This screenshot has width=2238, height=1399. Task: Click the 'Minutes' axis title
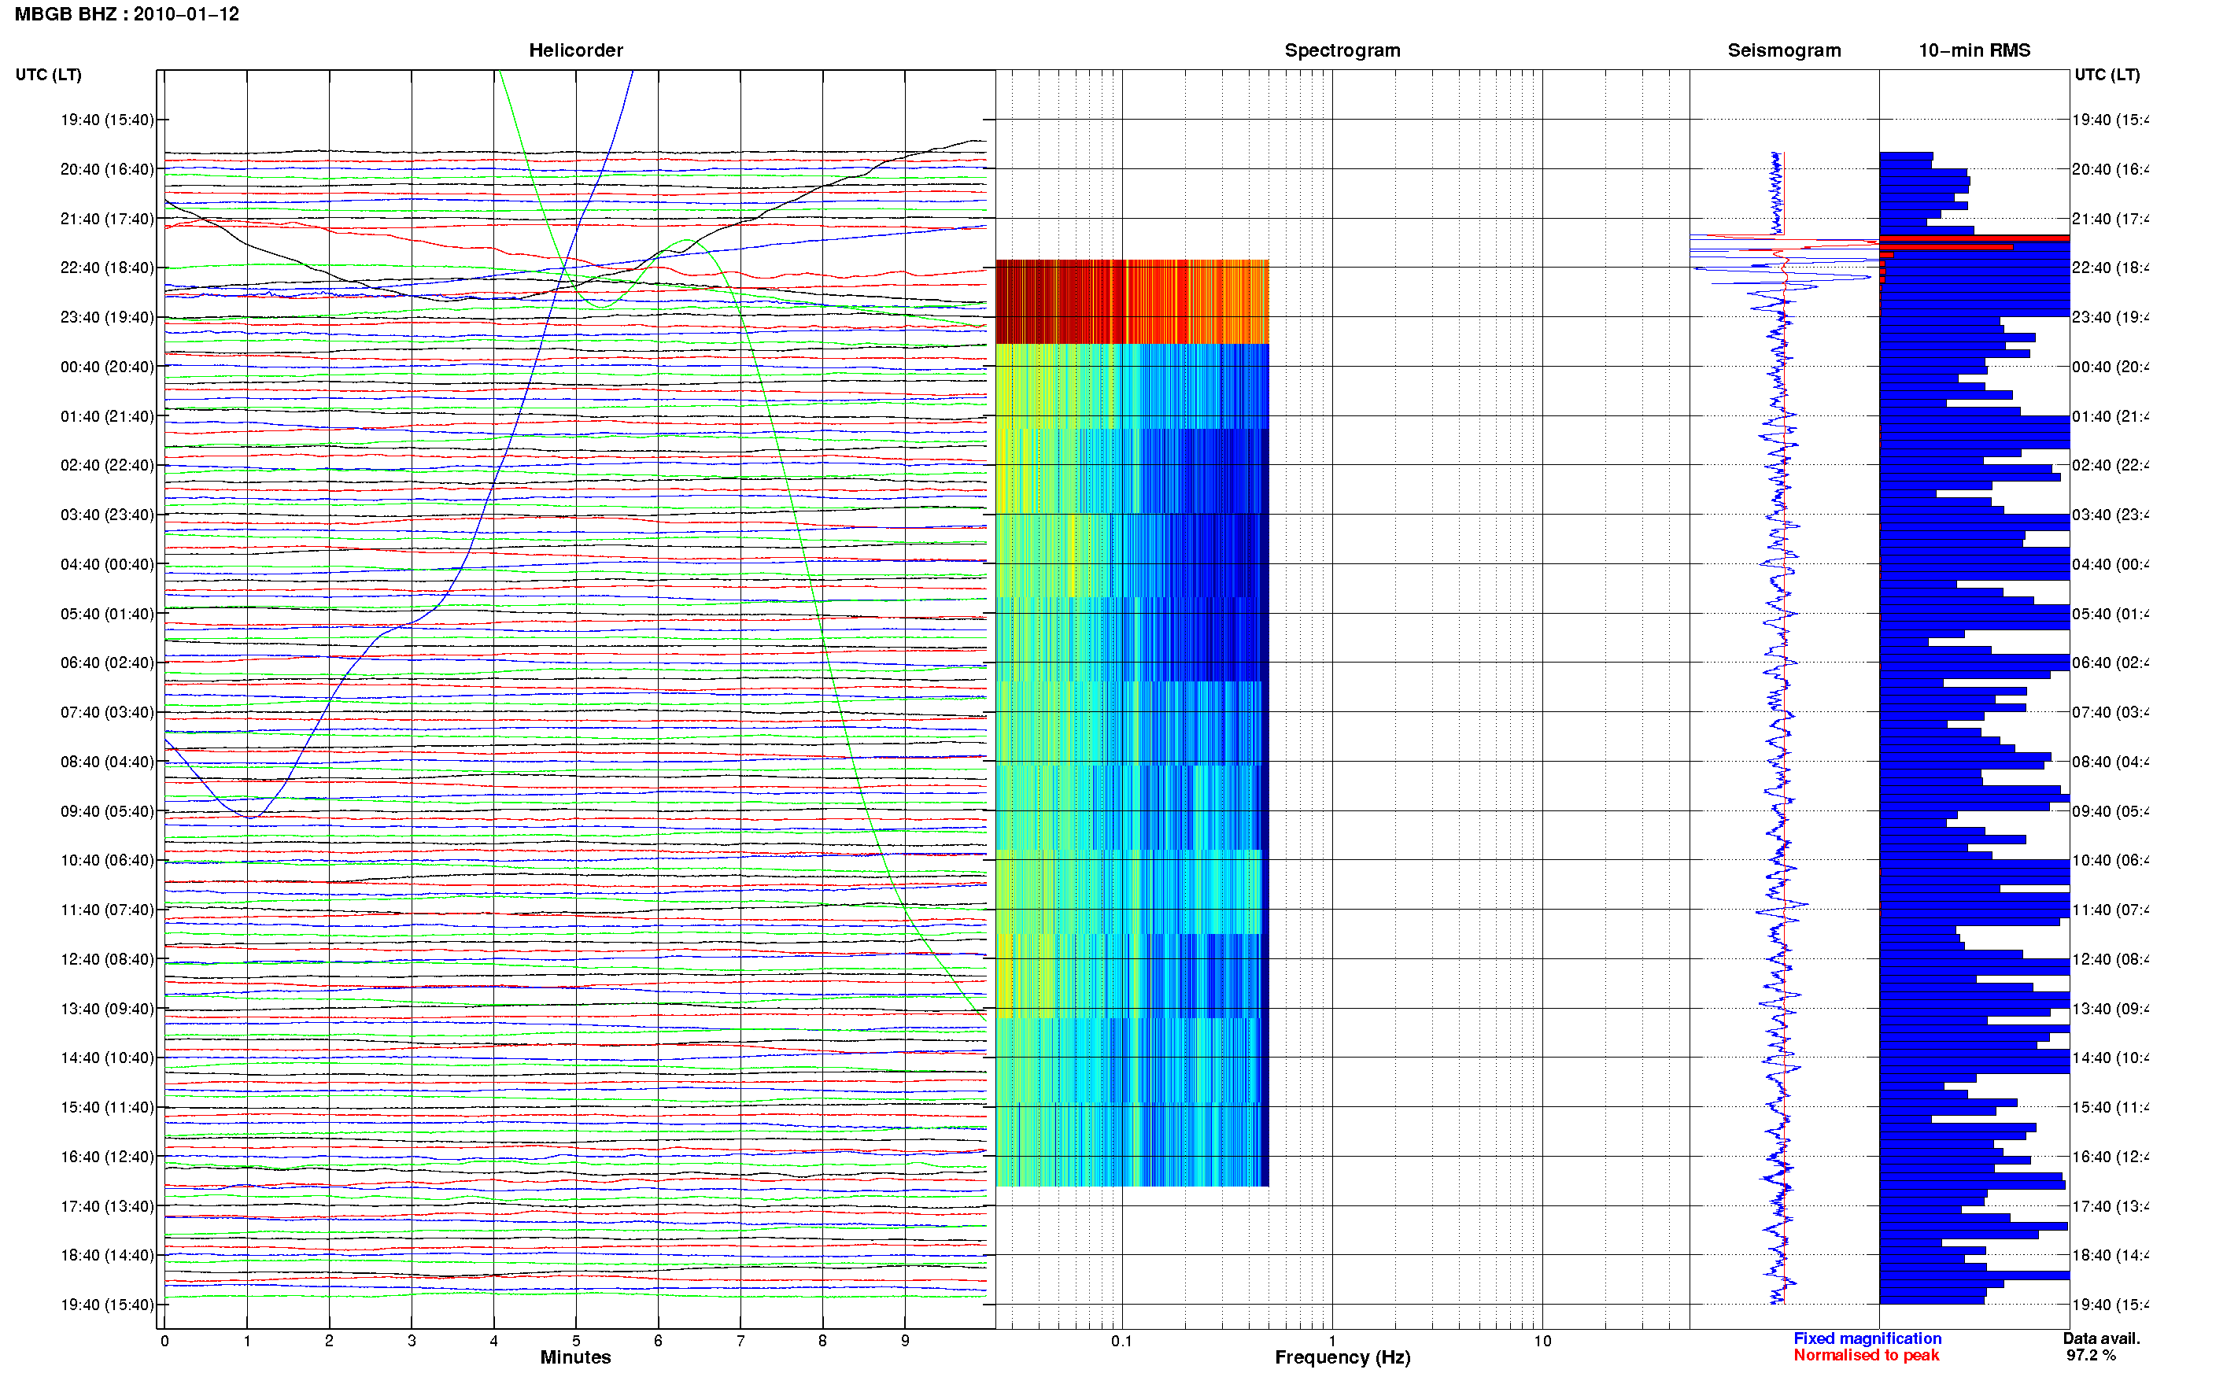575,1357
